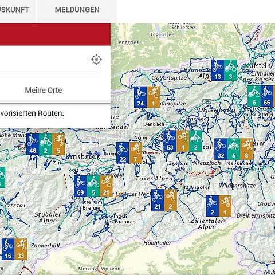
Task: Click orange marker with 1 near Zillertaler Alpen
Action: 225,206
